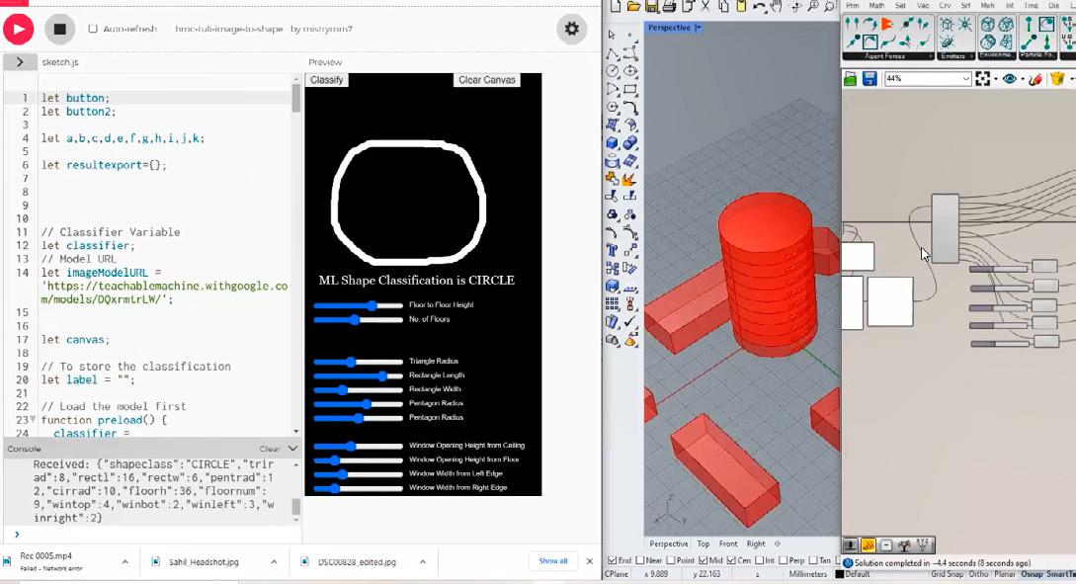Toggle Point osnap checkbox
Screen dimensions: 1076x584
tap(671, 560)
